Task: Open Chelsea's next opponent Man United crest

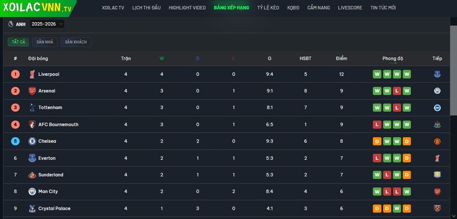Action: click(x=437, y=141)
